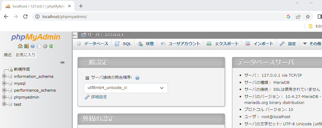Click the browser forward arrow

point(16,17)
